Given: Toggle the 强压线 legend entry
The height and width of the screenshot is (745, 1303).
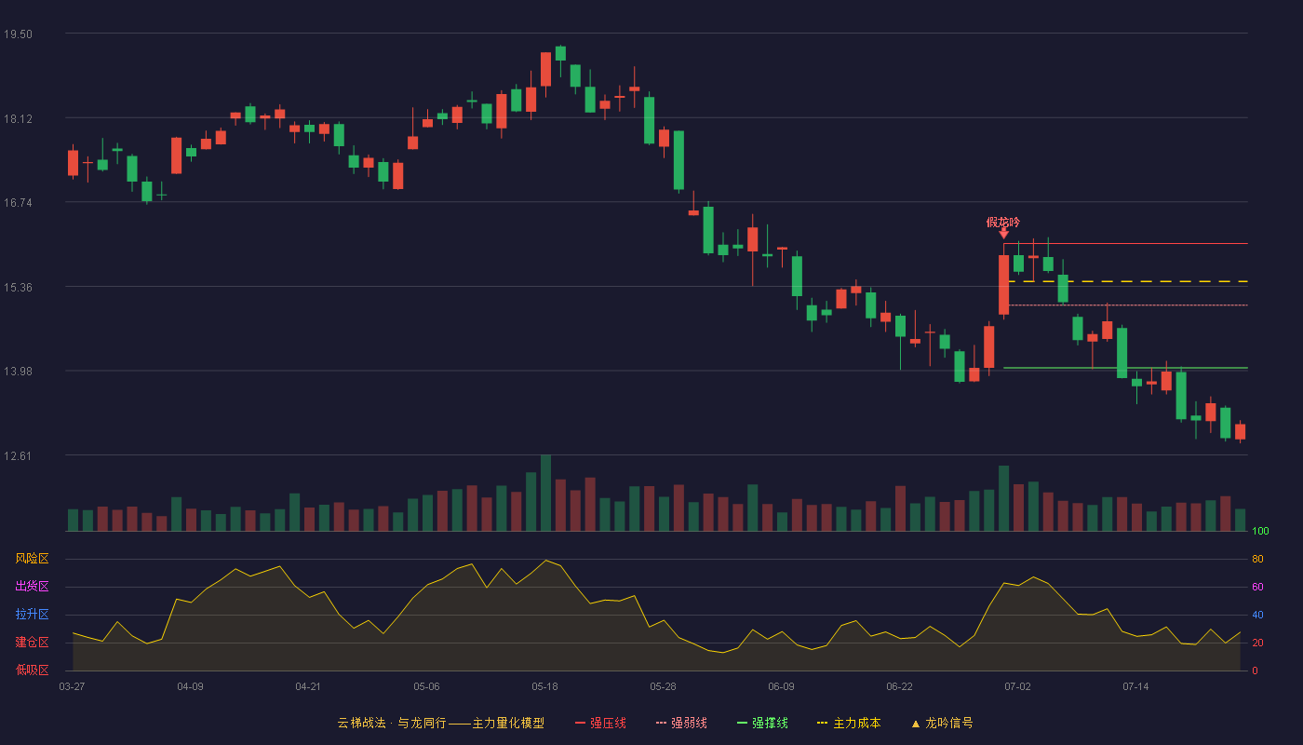Looking at the screenshot, I should point(600,723).
